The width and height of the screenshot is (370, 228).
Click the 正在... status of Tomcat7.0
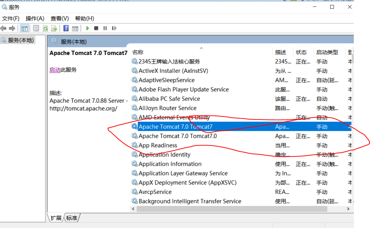pyautogui.click(x=303, y=136)
